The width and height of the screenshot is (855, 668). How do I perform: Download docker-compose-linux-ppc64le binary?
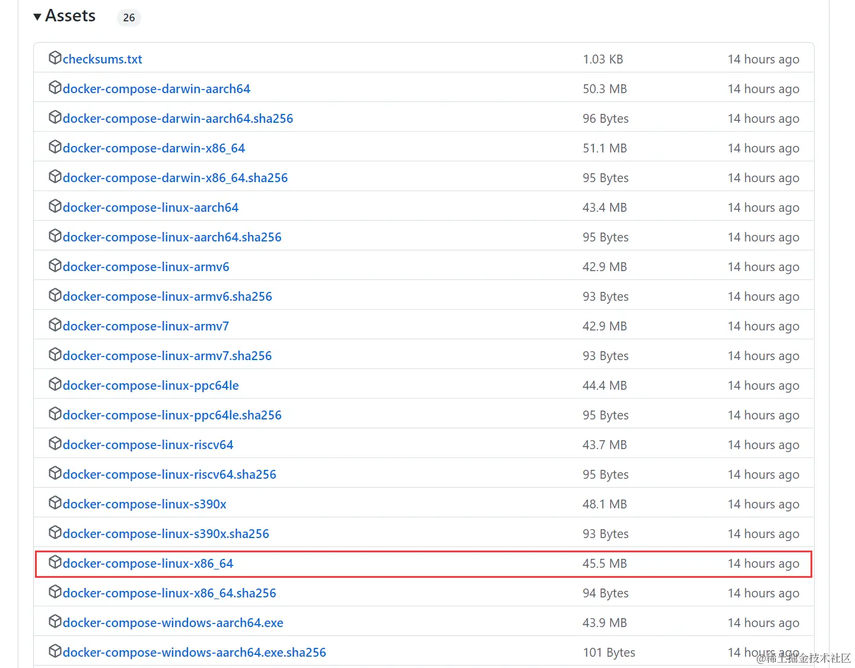[x=151, y=386]
